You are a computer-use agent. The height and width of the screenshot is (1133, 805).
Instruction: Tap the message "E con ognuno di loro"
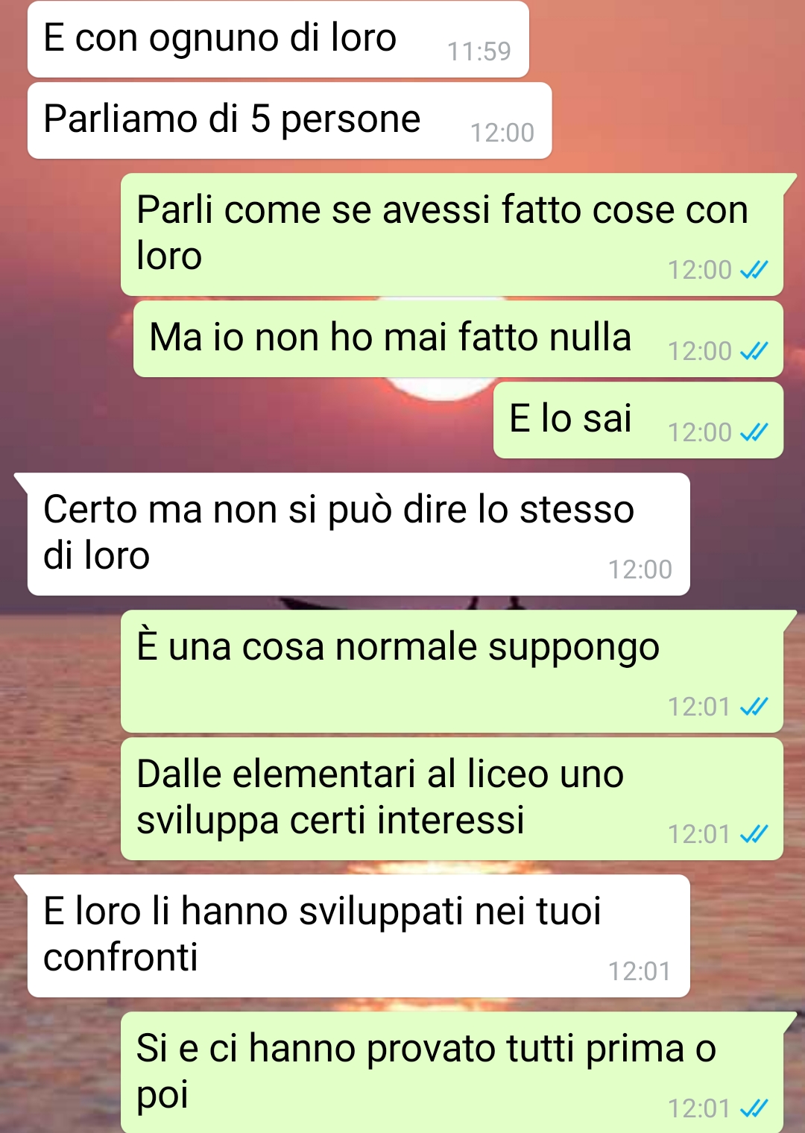click(278, 39)
